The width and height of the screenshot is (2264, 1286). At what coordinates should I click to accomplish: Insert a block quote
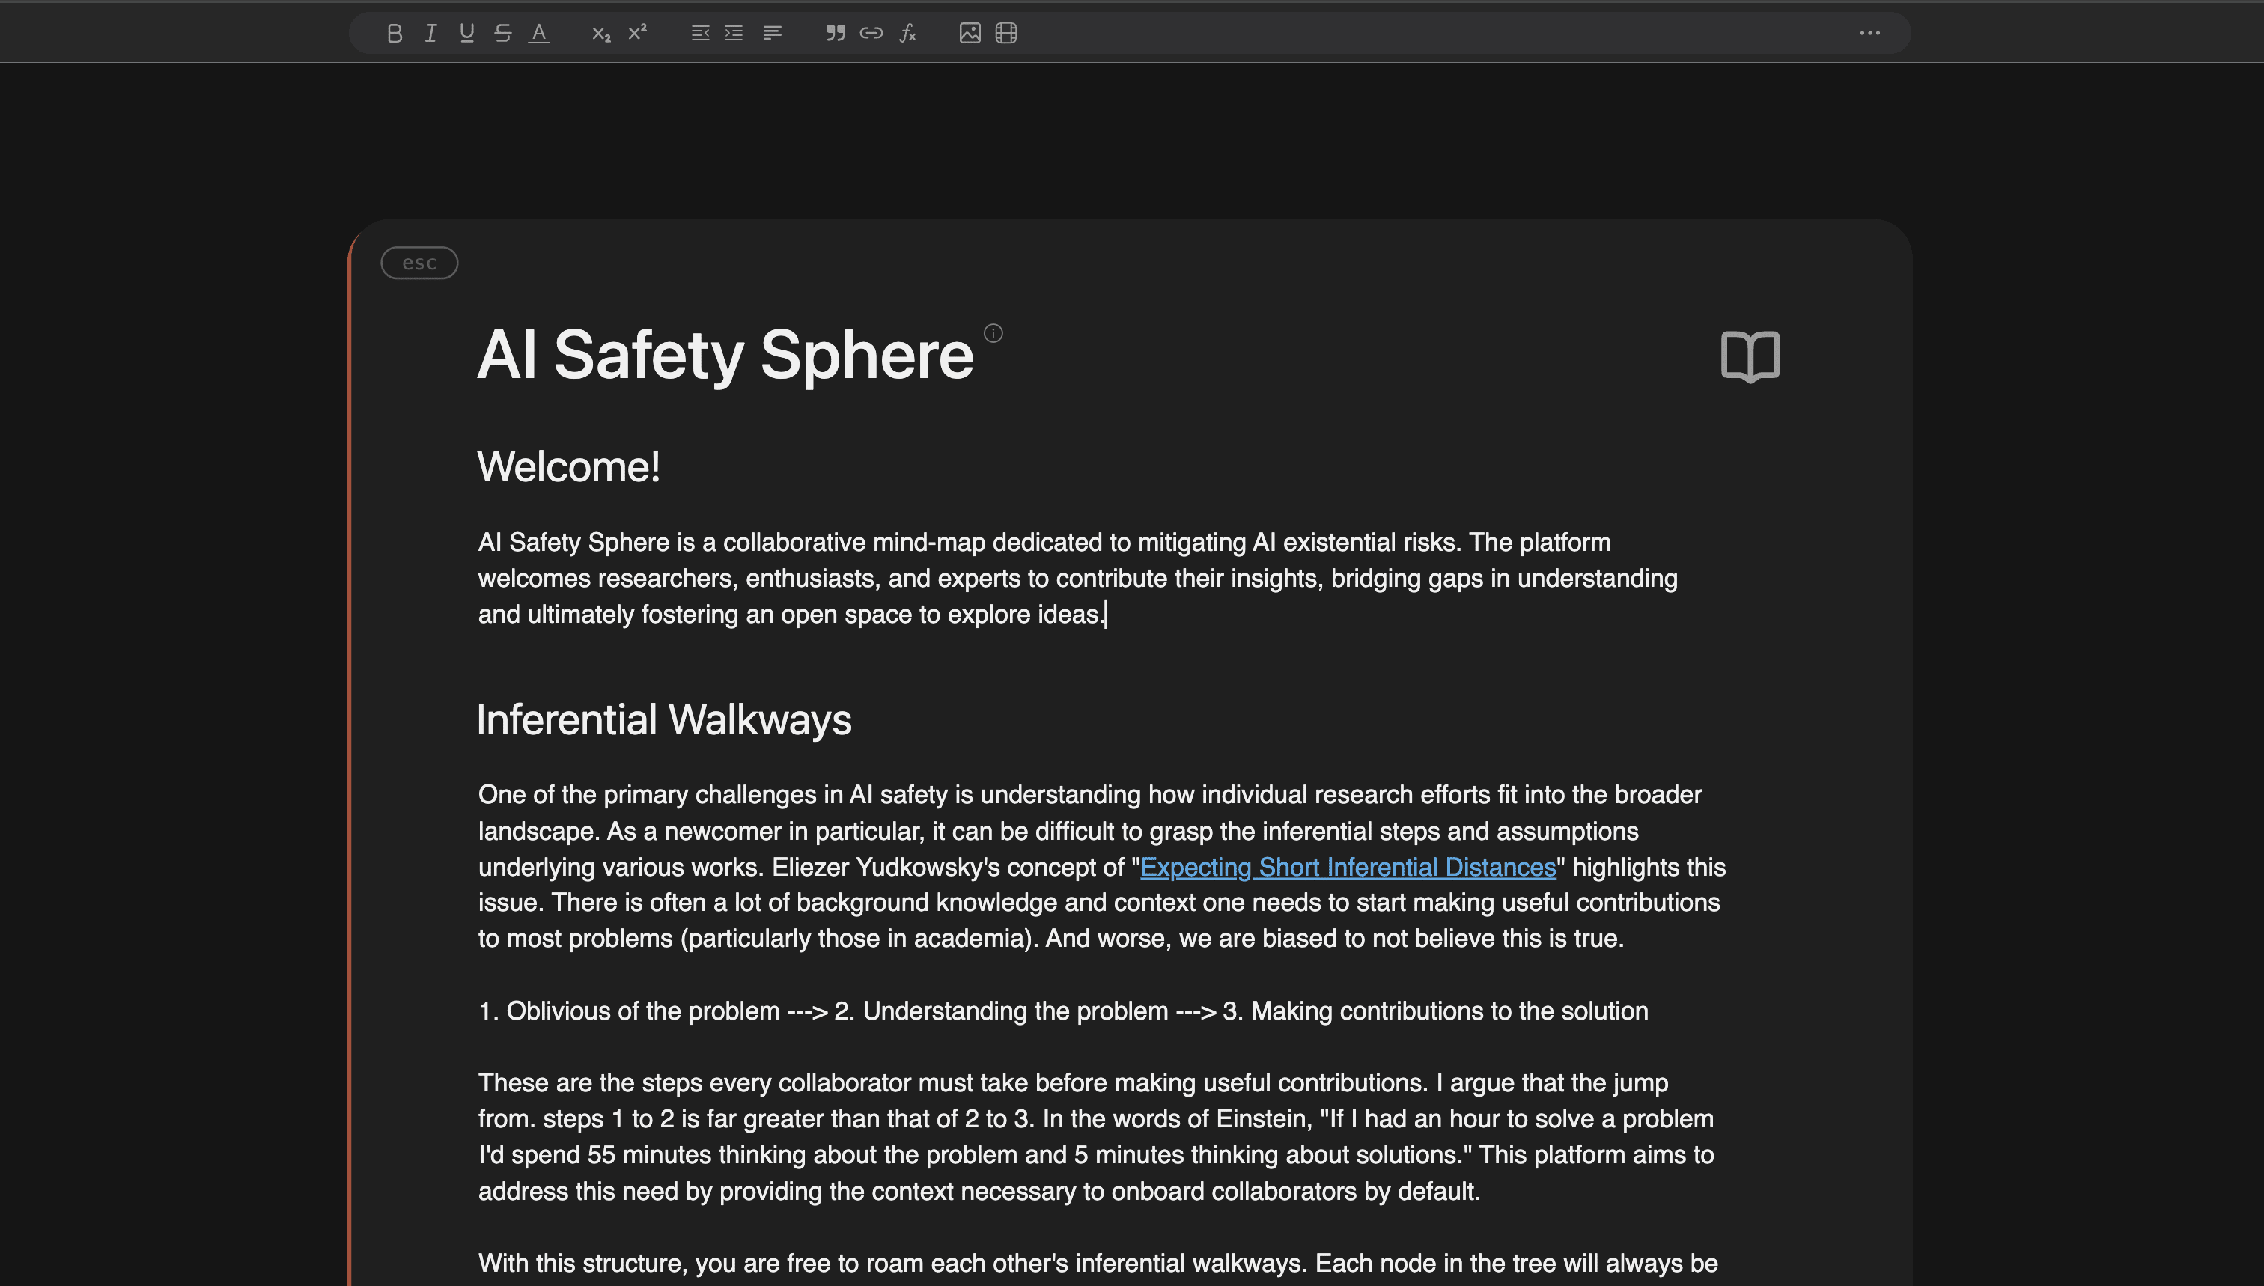click(835, 34)
